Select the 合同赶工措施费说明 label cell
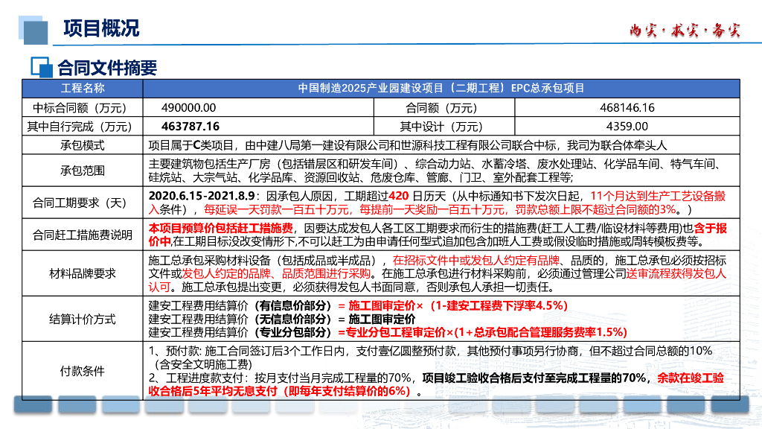762x429 pixels. pyautogui.click(x=83, y=235)
